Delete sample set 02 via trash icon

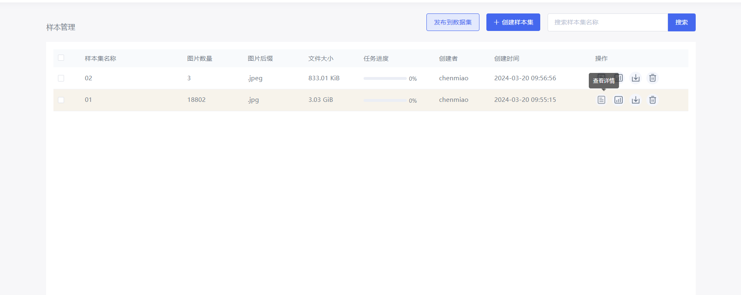click(x=652, y=78)
